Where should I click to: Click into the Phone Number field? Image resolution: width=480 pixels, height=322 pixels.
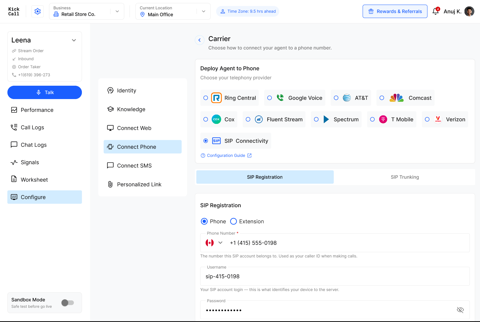[335, 243]
